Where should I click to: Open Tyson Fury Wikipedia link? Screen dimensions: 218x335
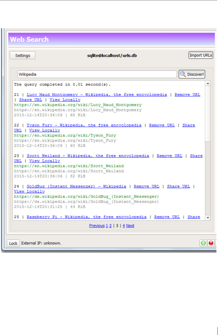point(84,125)
